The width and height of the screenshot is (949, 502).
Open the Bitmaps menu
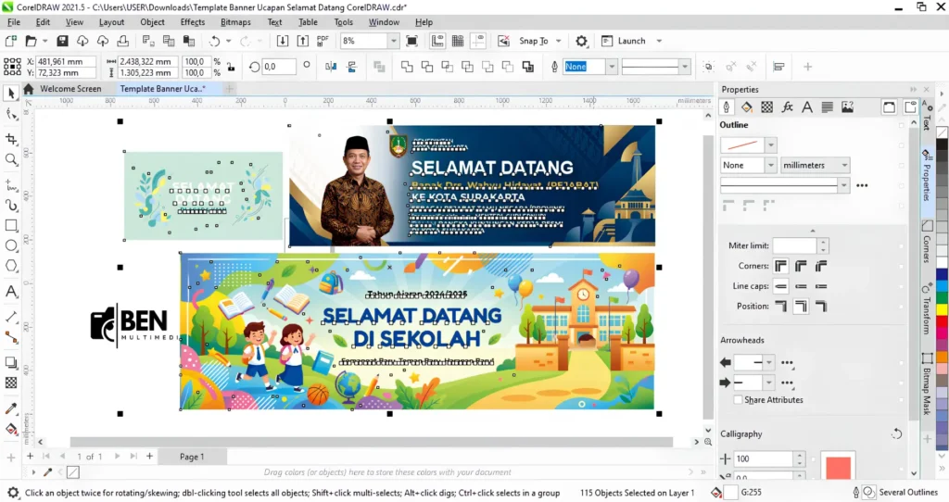point(235,22)
